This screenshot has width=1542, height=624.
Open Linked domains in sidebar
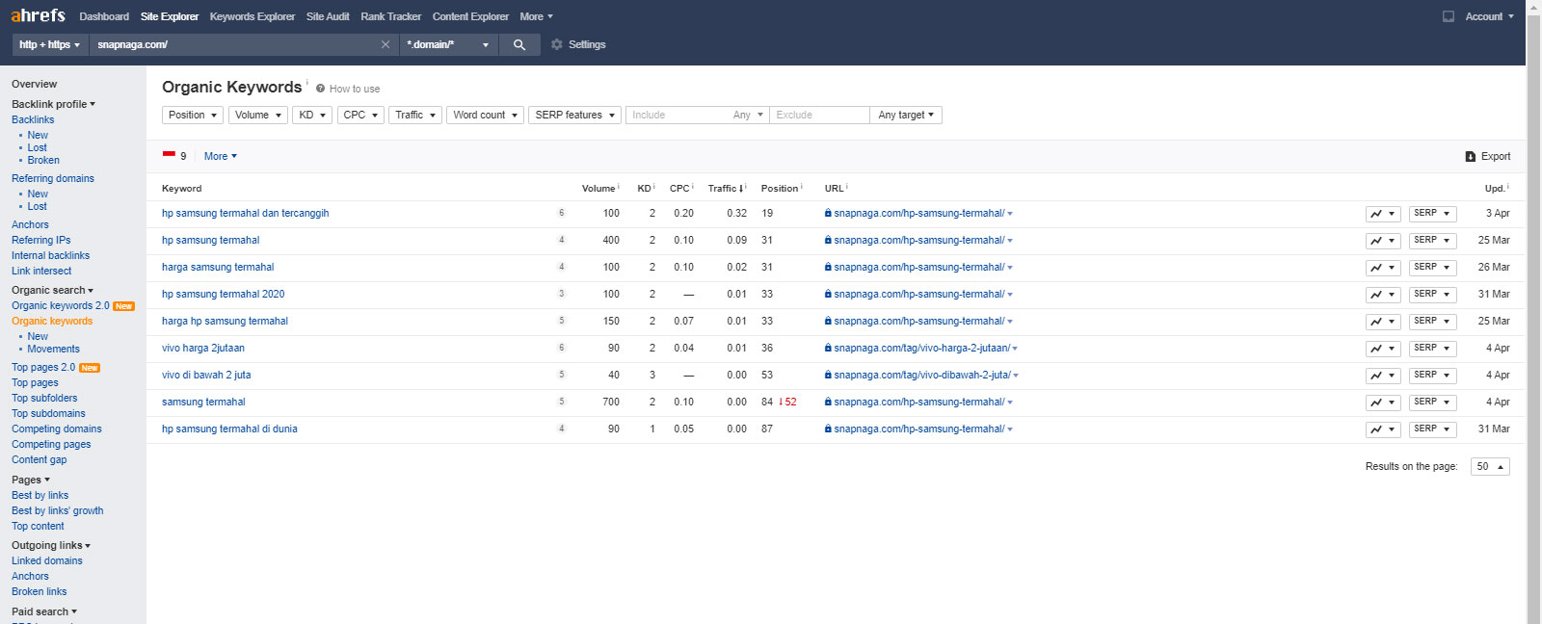pos(47,560)
